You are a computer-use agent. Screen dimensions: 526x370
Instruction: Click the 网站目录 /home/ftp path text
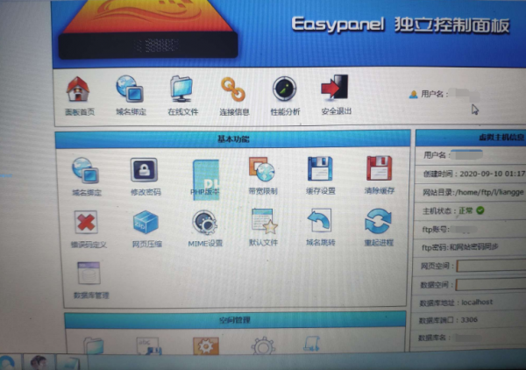(473, 192)
